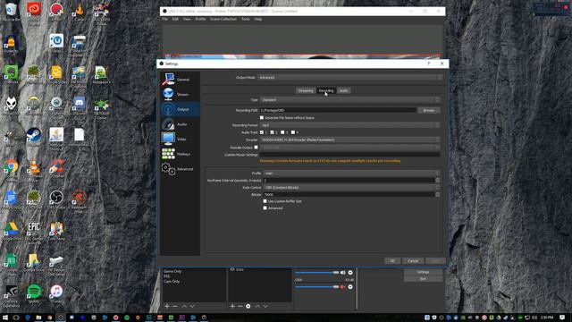Move scene up with the arrow icon
Image resolution: width=572 pixels, height=322 pixels.
(x=184, y=306)
